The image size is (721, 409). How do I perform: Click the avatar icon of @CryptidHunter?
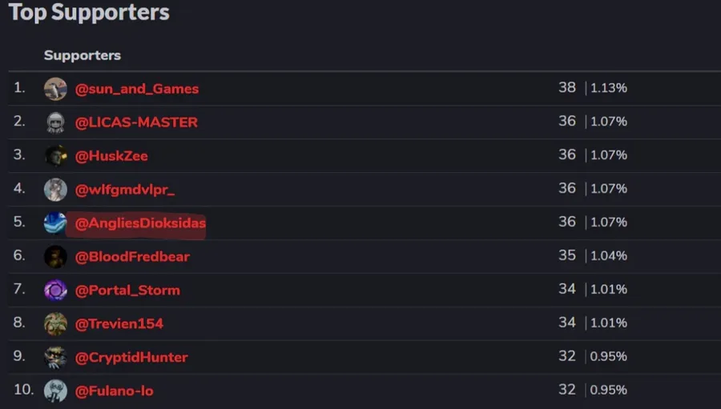tap(55, 357)
